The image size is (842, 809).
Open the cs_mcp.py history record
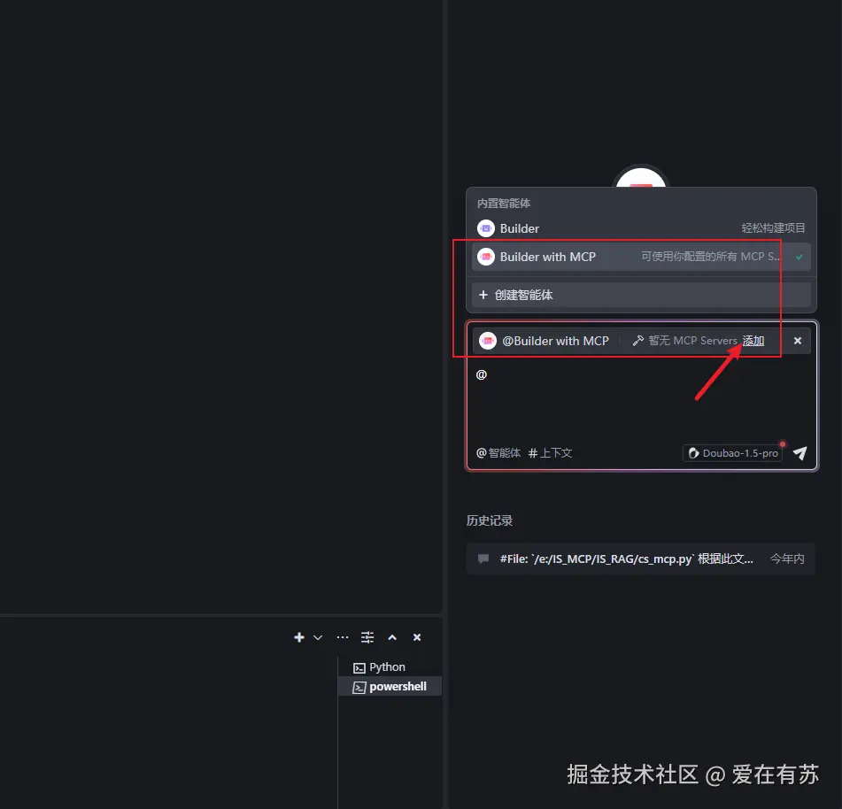pyautogui.click(x=641, y=559)
